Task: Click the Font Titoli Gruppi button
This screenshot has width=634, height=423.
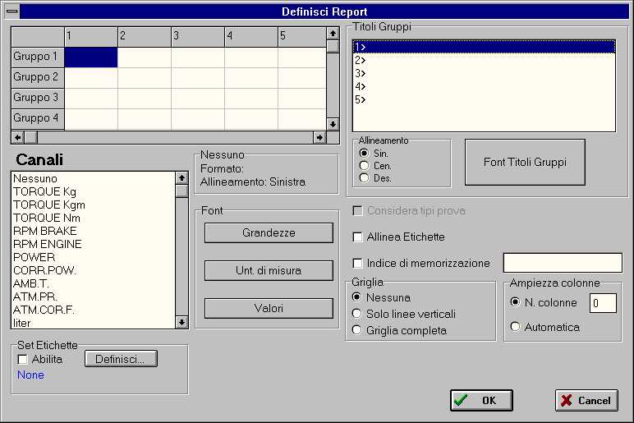Action: point(526,162)
